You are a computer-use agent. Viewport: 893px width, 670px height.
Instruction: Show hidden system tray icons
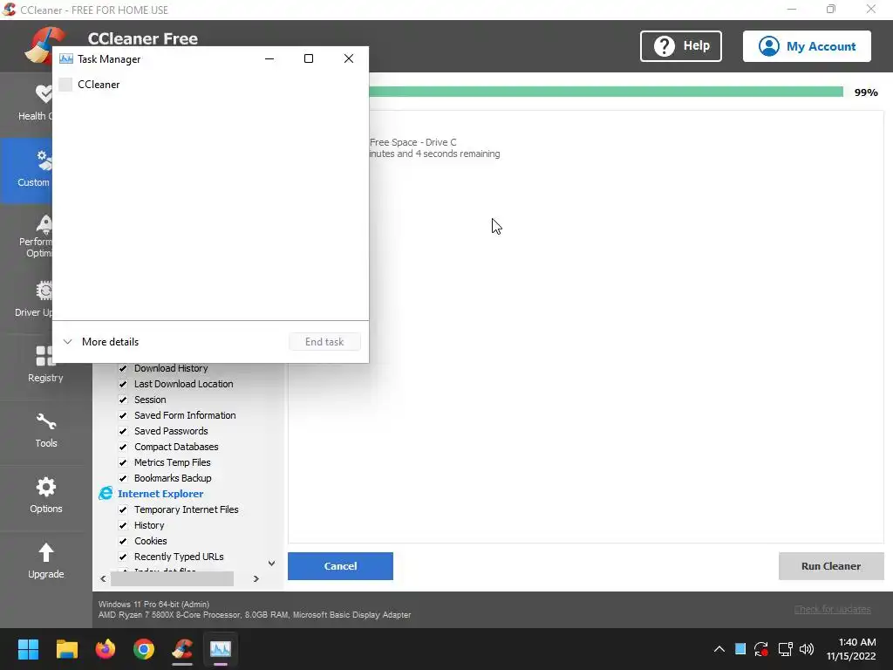click(x=719, y=649)
